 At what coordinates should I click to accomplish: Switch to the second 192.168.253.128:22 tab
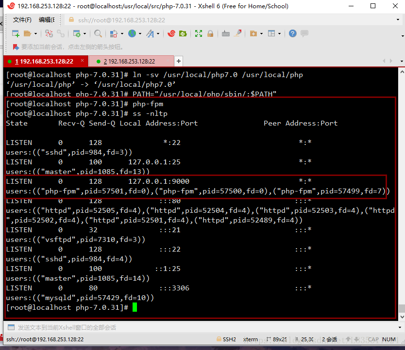[129, 62]
